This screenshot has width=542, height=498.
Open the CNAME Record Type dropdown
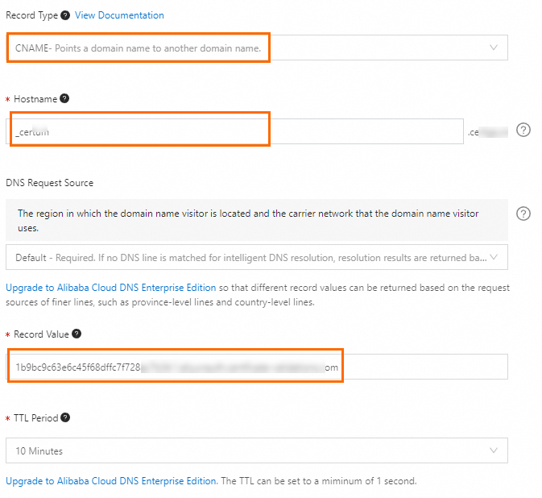(x=242, y=48)
